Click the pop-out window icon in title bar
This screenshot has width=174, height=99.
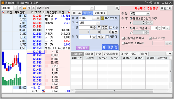tap(147, 3)
